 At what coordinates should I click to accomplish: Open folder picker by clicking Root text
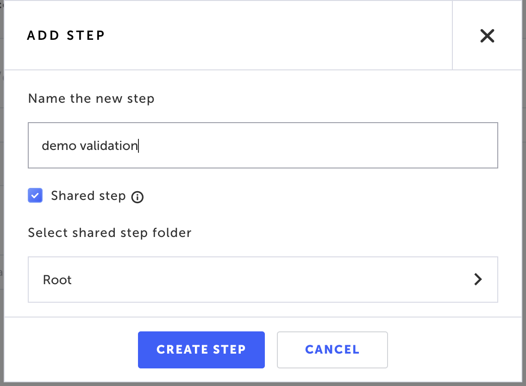pyautogui.click(x=57, y=280)
